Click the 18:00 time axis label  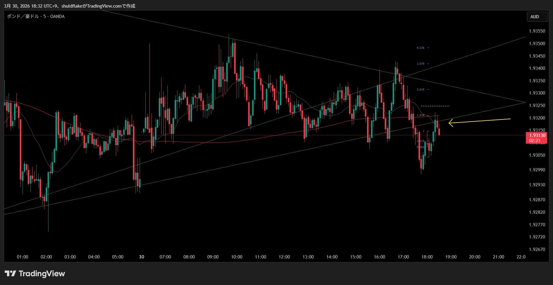[x=427, y=257]
